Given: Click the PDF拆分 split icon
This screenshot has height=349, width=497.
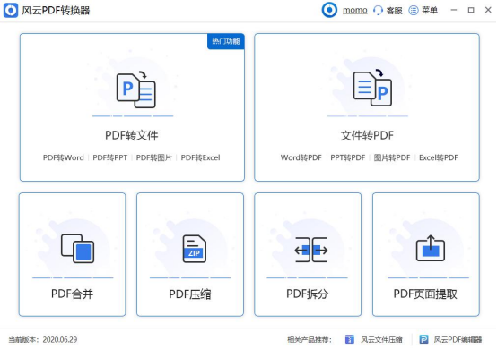Looking at the screenshot, I should (311, 250).
